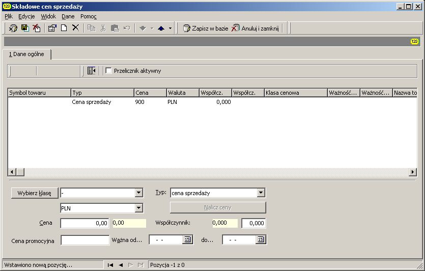The width and height of the screenshot is (425, 271).
Task: Click the gray down arrow toolbar icon
Action: [x=143, y=28]
